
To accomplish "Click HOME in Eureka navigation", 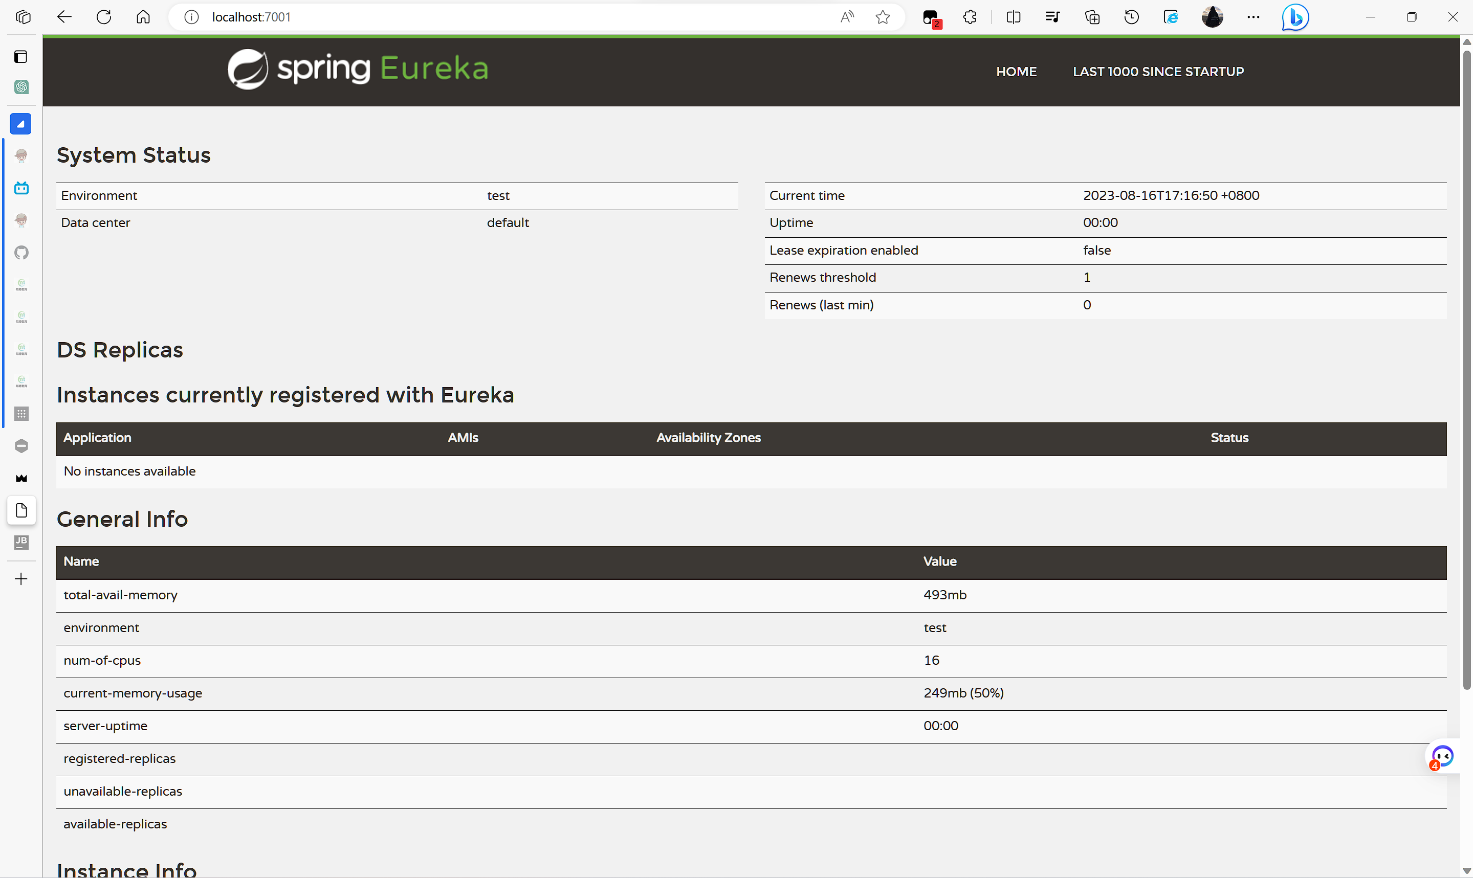I will pos(1016,72).
